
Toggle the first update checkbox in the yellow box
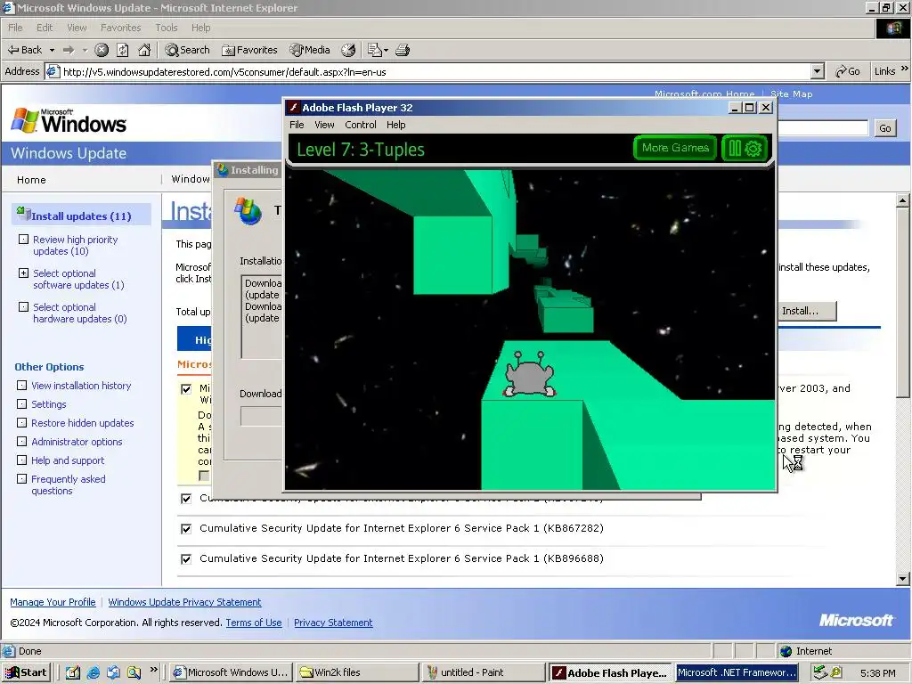pos(186,389)
